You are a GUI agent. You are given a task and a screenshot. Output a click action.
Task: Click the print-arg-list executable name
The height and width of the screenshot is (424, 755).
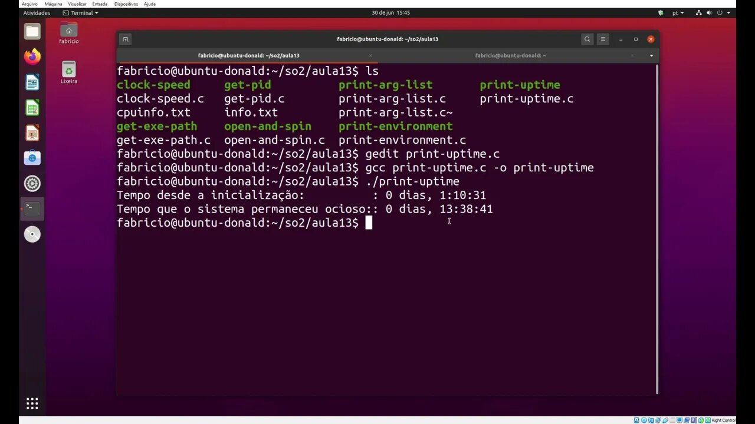tap(386, 85)
